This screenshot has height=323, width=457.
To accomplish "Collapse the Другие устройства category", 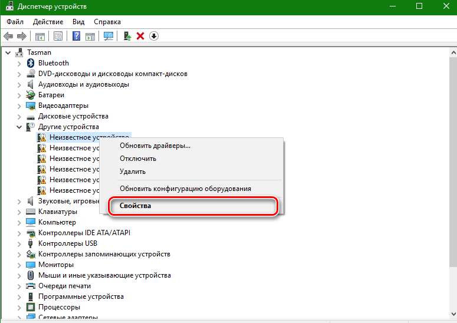I will (19, 127).
